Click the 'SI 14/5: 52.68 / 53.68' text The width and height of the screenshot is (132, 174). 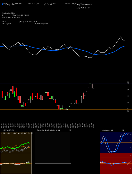(20, 15)
